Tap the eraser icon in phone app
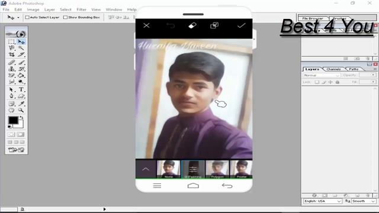This screenshot has width=379, height=213. coord(192,25)
